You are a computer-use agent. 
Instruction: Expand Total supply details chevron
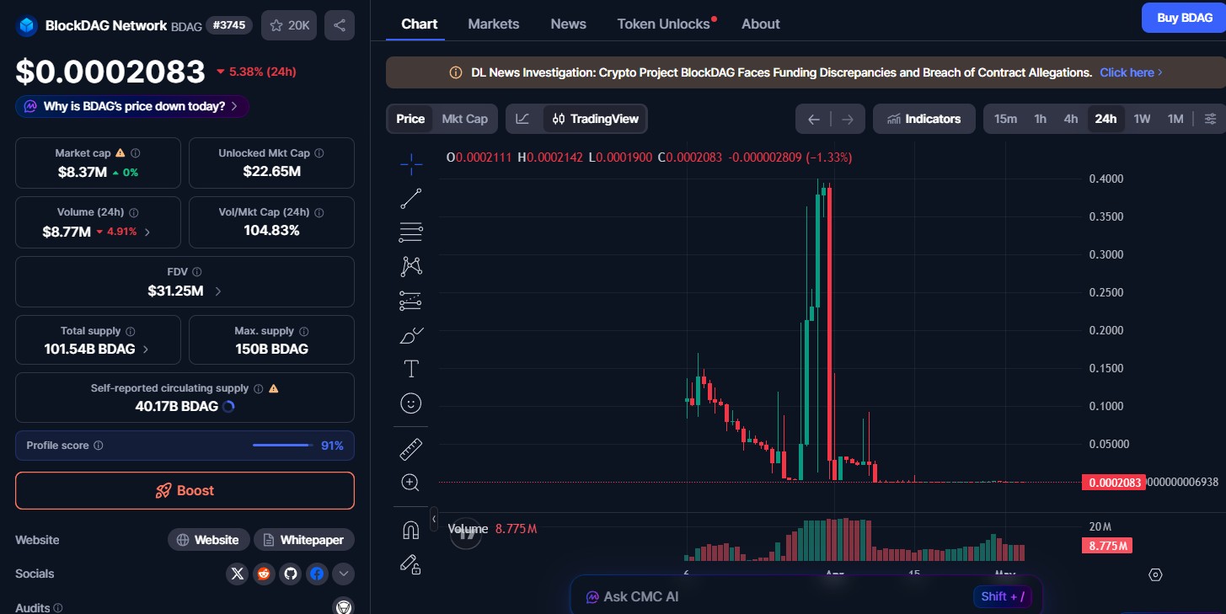pyautogui.click(x=146, y=350)
